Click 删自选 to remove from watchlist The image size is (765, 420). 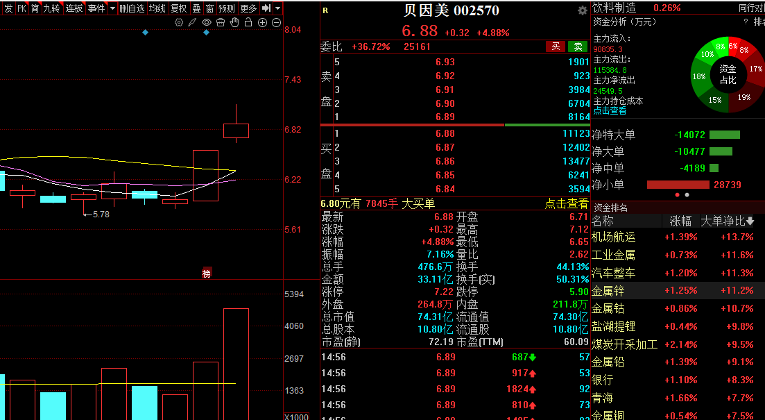pyautogui.click(x=132, y=8)
